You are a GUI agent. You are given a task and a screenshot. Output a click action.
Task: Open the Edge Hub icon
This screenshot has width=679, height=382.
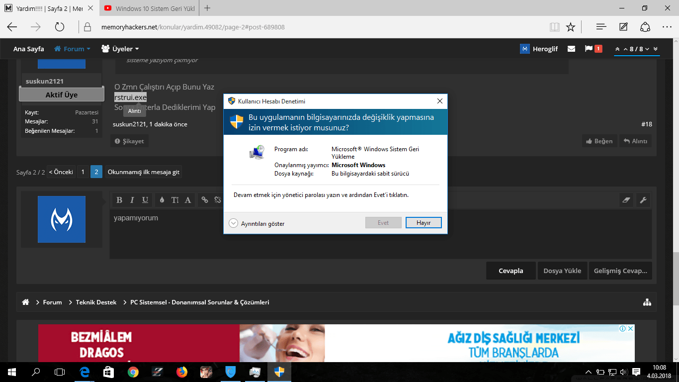point(601,27)
